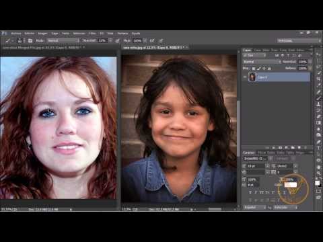The width and height of the screenshot is (323, 242).
Task: Select the Clone Stamp tool
Action: [x=318, y=104]
